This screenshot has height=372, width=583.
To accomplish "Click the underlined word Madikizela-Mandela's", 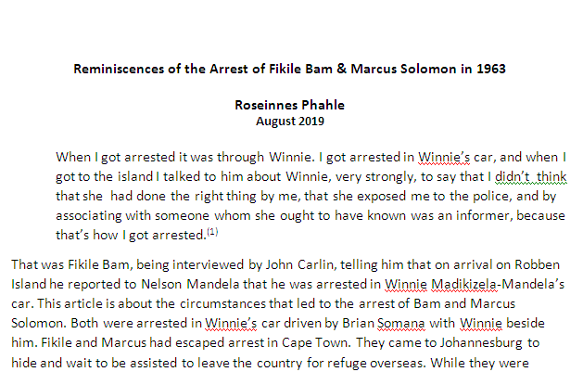I will point(498,284).
